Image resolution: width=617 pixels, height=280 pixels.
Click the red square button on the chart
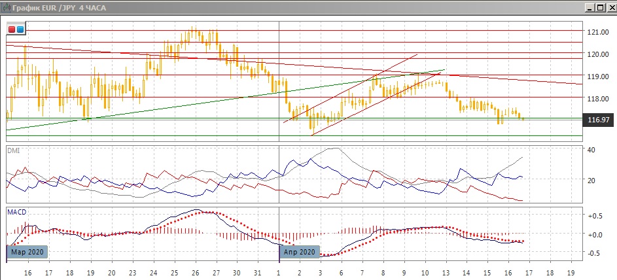12,29
